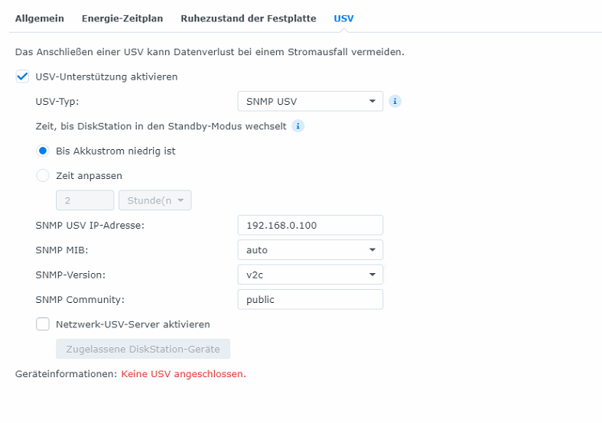Go to Ruhezustand der Festplatte tab
This screenshot has height=423, width=602.
click(249, 18)
